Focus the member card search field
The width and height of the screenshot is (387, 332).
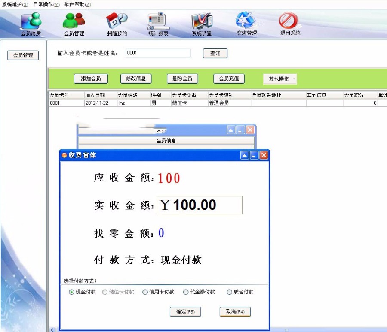(x=158, y=53)
